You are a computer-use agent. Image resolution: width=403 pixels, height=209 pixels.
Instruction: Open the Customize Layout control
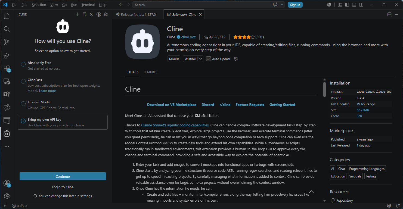340,5
